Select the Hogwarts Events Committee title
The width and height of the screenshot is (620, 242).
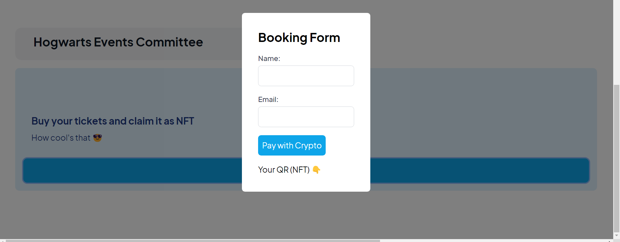(x=118, y=42)
